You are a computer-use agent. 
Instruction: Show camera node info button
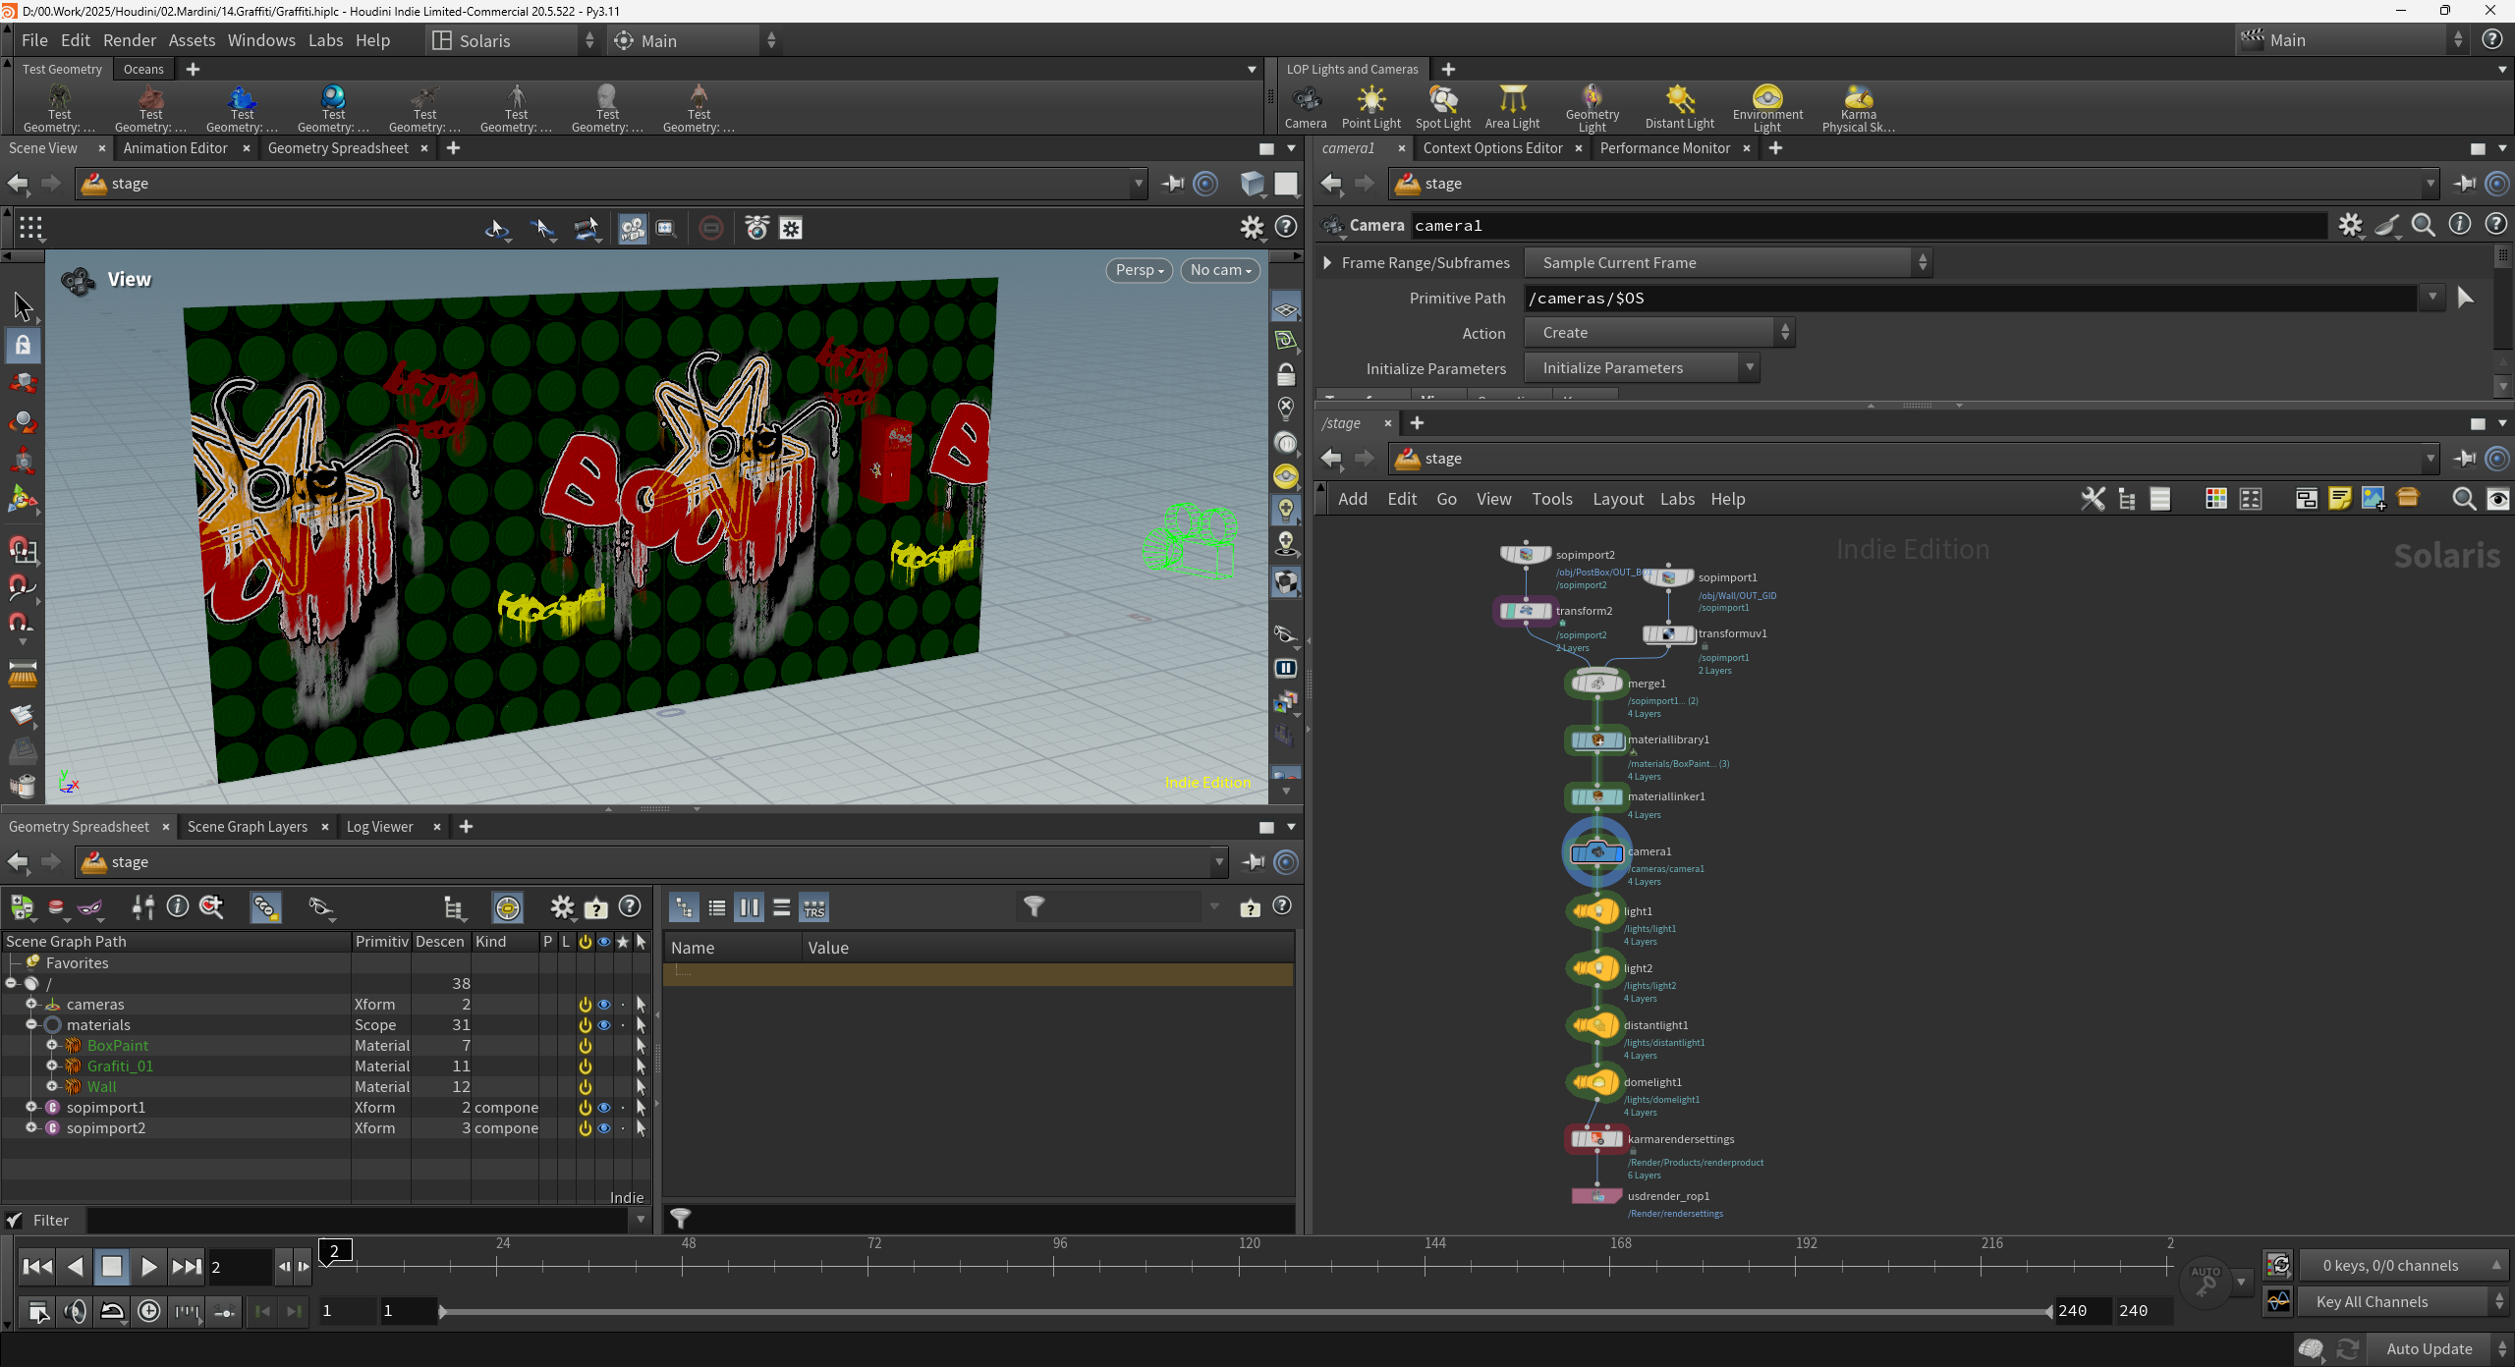(x=2460, y=225)
